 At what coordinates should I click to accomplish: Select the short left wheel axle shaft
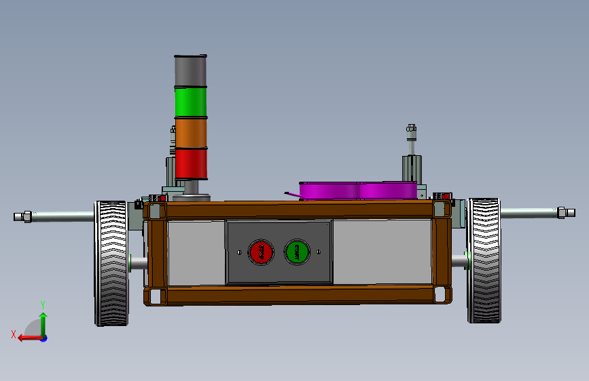pos(139,263)
